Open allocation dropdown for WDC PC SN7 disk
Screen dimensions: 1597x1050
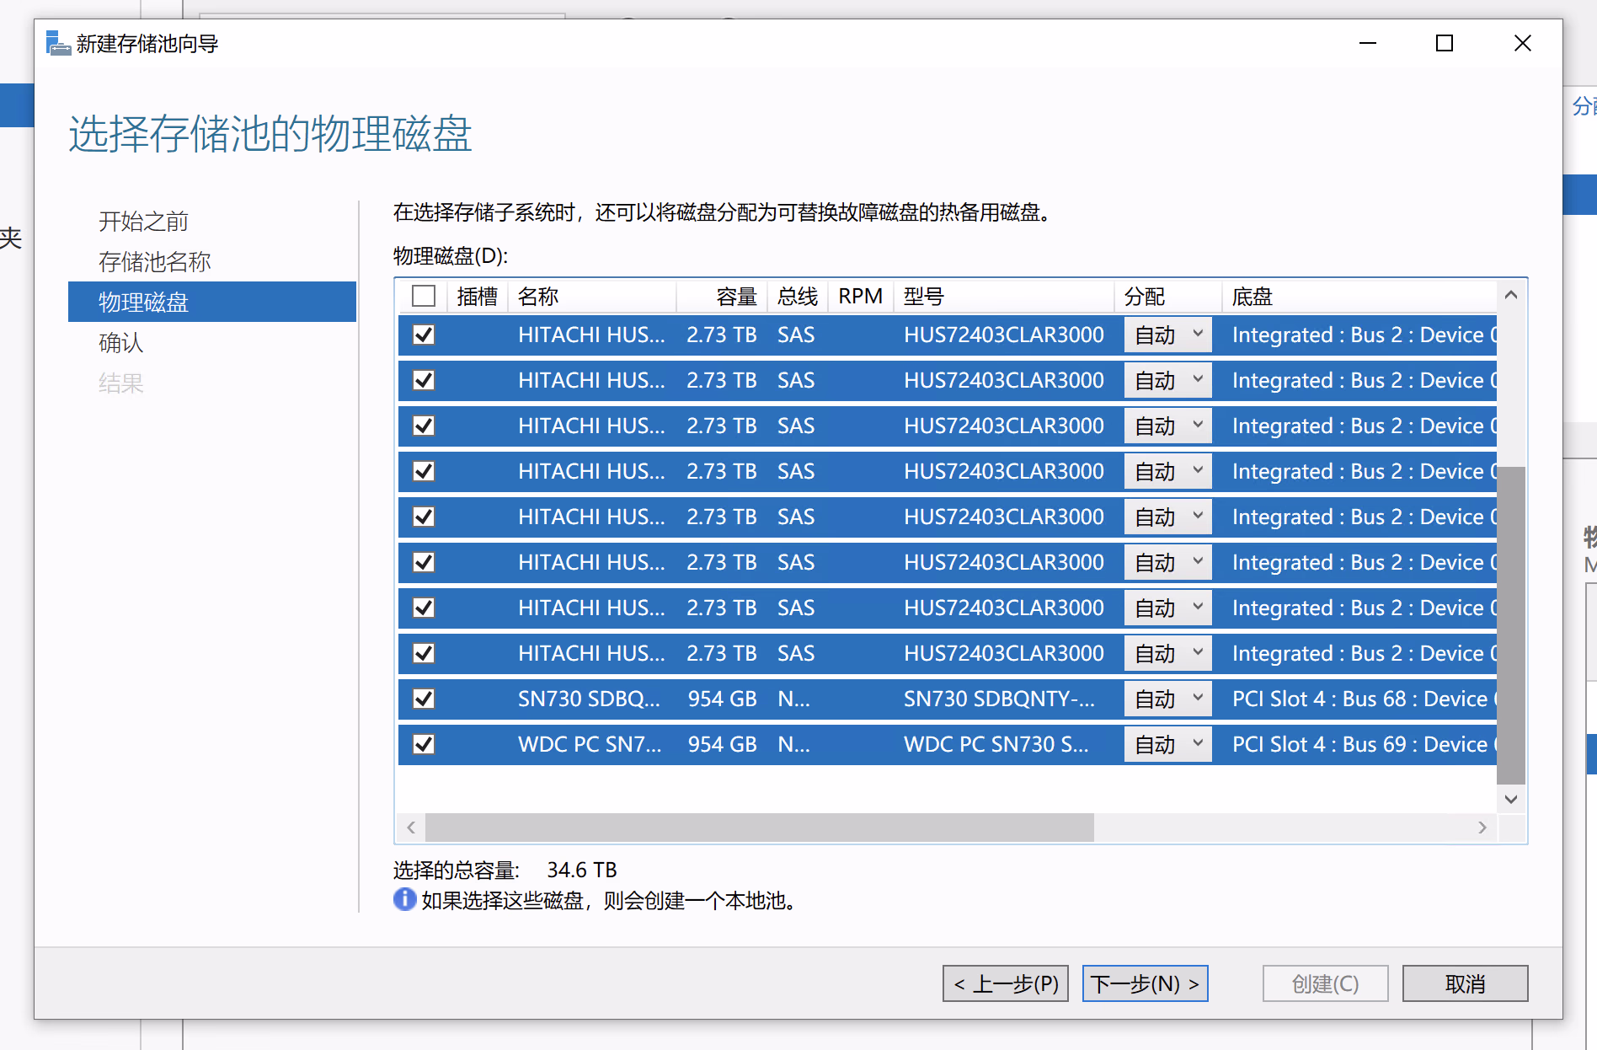[1167, 744]
